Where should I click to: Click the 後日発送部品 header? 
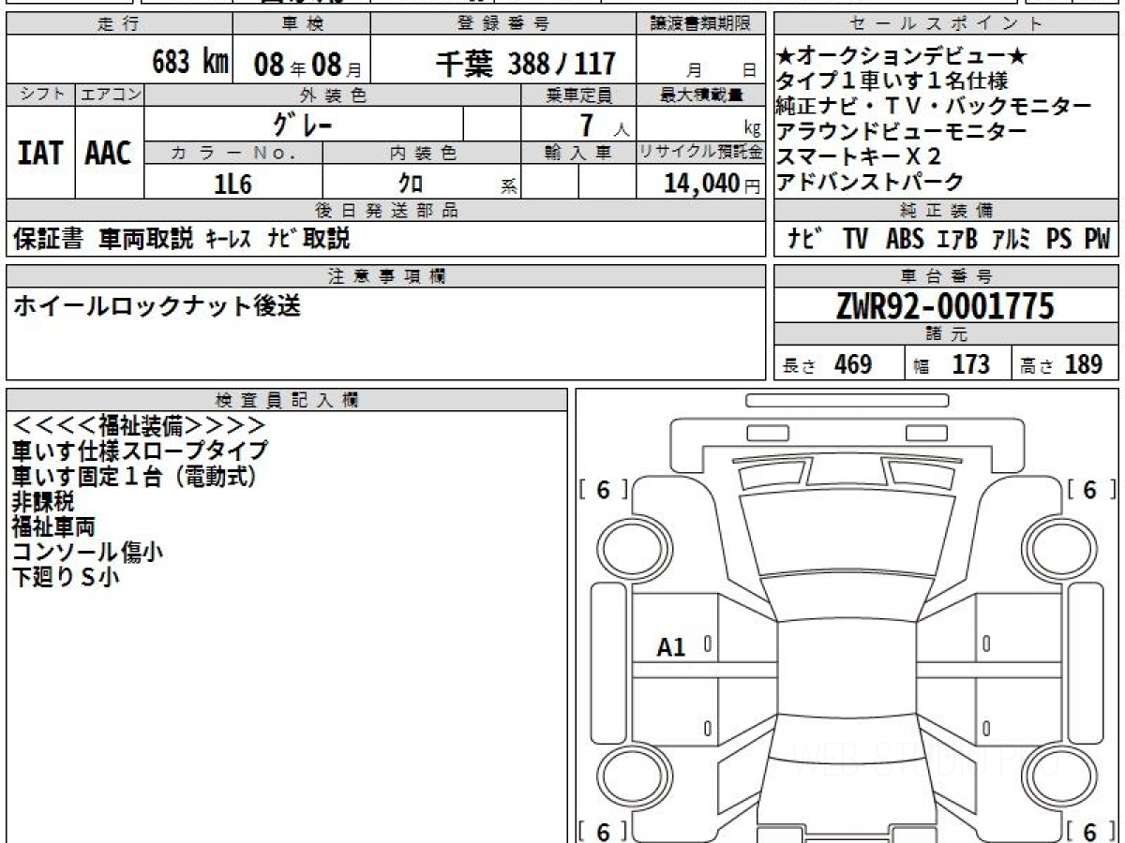point(386,210)
